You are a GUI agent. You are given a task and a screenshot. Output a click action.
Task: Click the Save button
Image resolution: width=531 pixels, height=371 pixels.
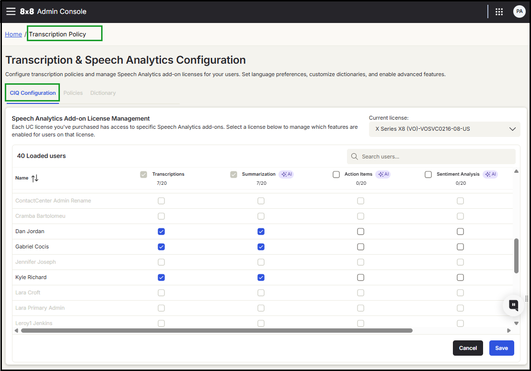[501, 348]
